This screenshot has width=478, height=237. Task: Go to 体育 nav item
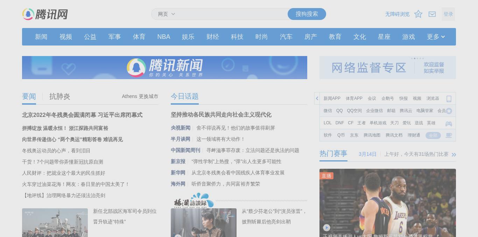[139, 37]
